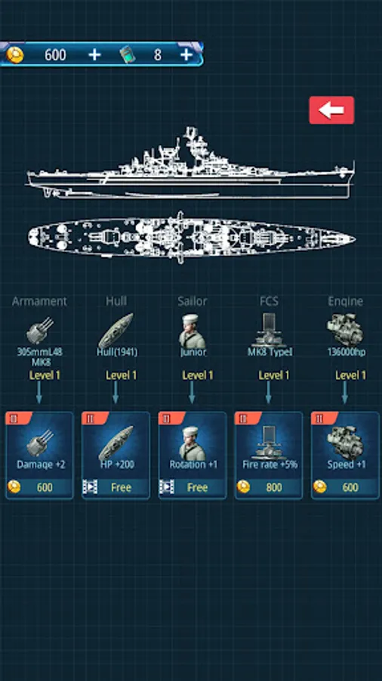This screenshot has width=382, height=681.
Task: Buy Damage +2 upgrade for 600
Action: point(39,456)
